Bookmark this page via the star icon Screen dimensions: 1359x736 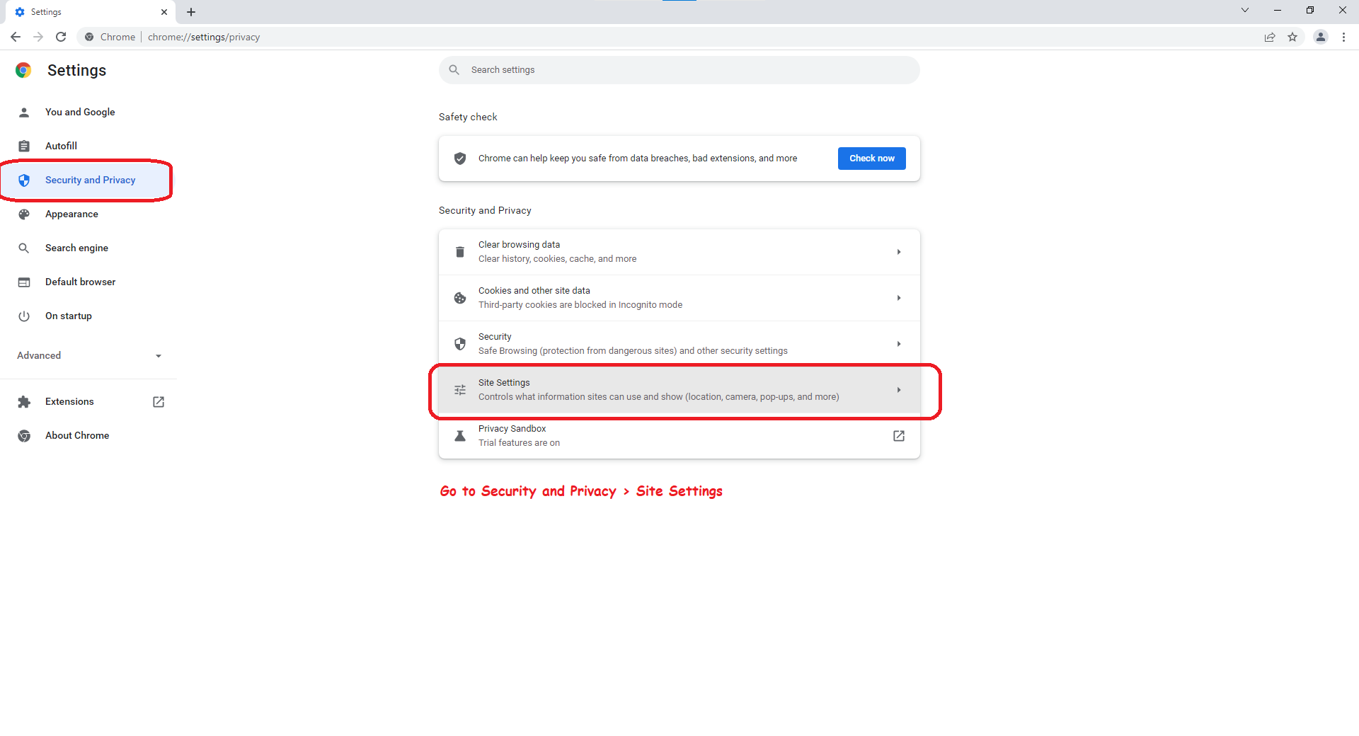(1293, 37)
